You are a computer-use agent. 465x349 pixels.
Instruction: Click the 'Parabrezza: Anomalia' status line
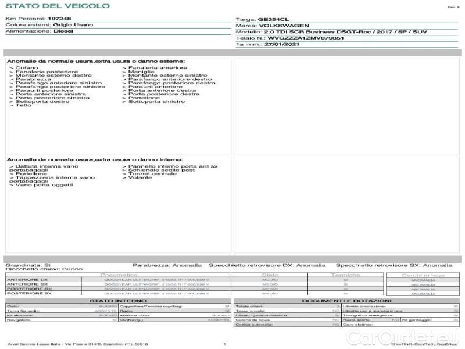coord(167,265)
